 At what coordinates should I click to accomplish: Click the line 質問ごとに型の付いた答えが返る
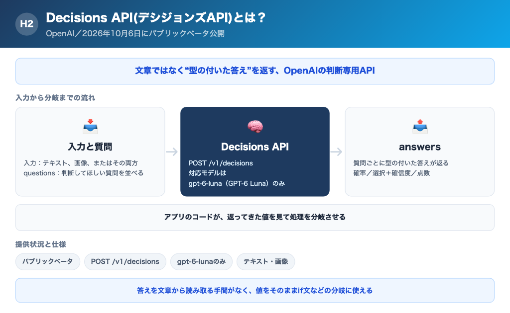401,163
